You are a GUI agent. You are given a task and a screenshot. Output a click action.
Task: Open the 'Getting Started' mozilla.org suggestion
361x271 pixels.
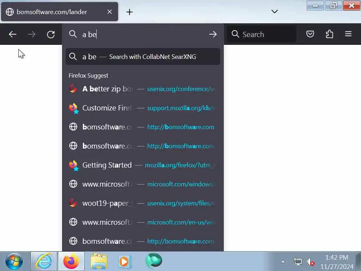143,165
